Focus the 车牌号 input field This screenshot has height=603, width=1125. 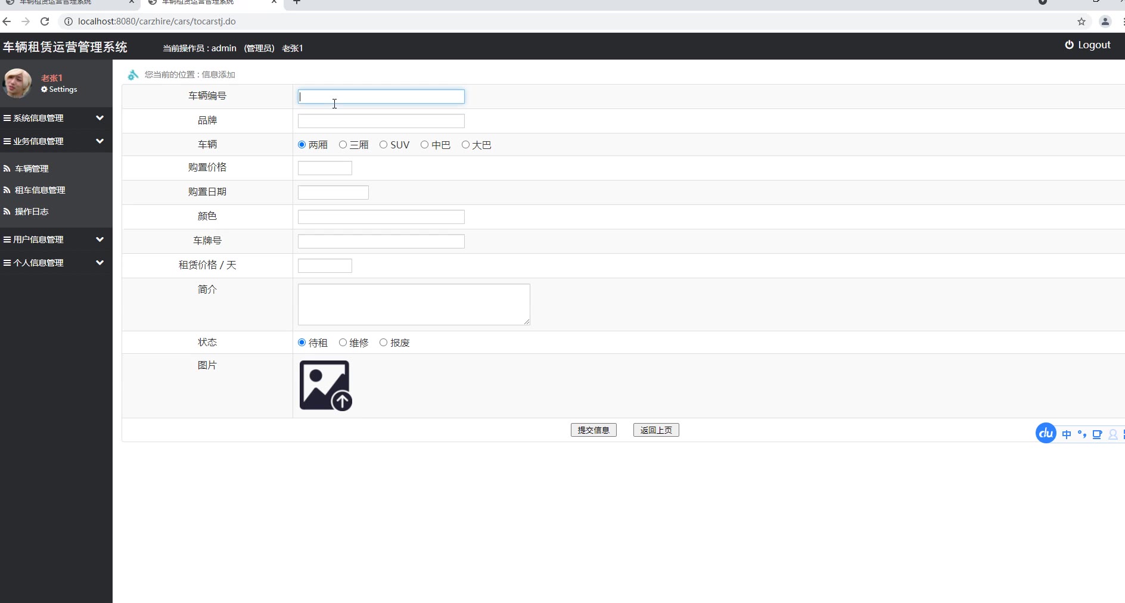click(381, 241)
